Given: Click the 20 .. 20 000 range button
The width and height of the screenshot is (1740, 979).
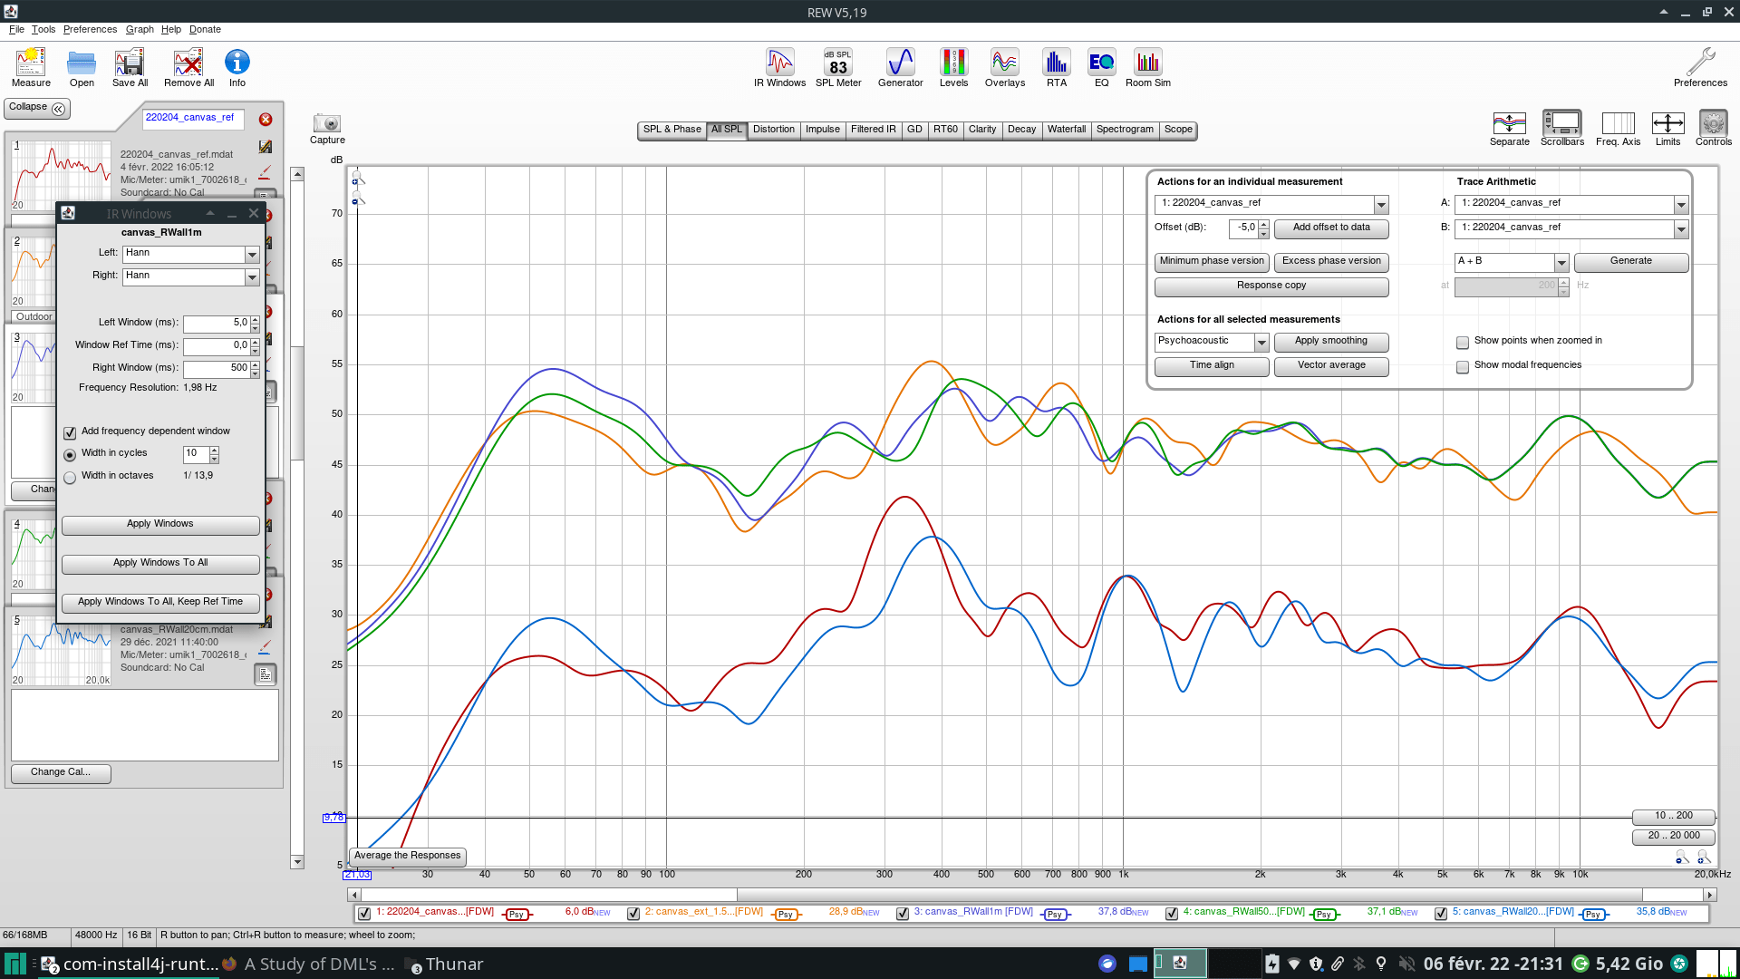Looking at the screenshot, I should coord(1674,836).
